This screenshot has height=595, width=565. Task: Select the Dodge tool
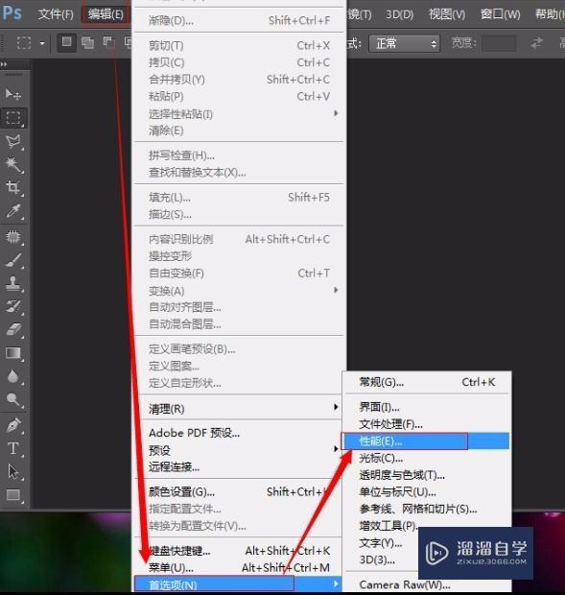[13, 399]
